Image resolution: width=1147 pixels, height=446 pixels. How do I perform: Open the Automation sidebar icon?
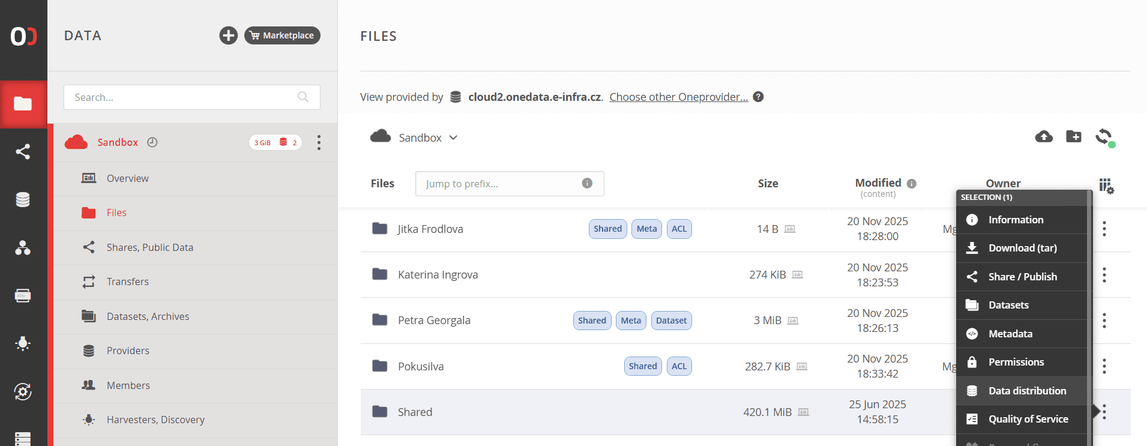(x=23, y=391)
